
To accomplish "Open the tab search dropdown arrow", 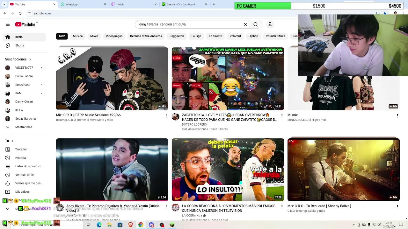I will click(5, 4).
